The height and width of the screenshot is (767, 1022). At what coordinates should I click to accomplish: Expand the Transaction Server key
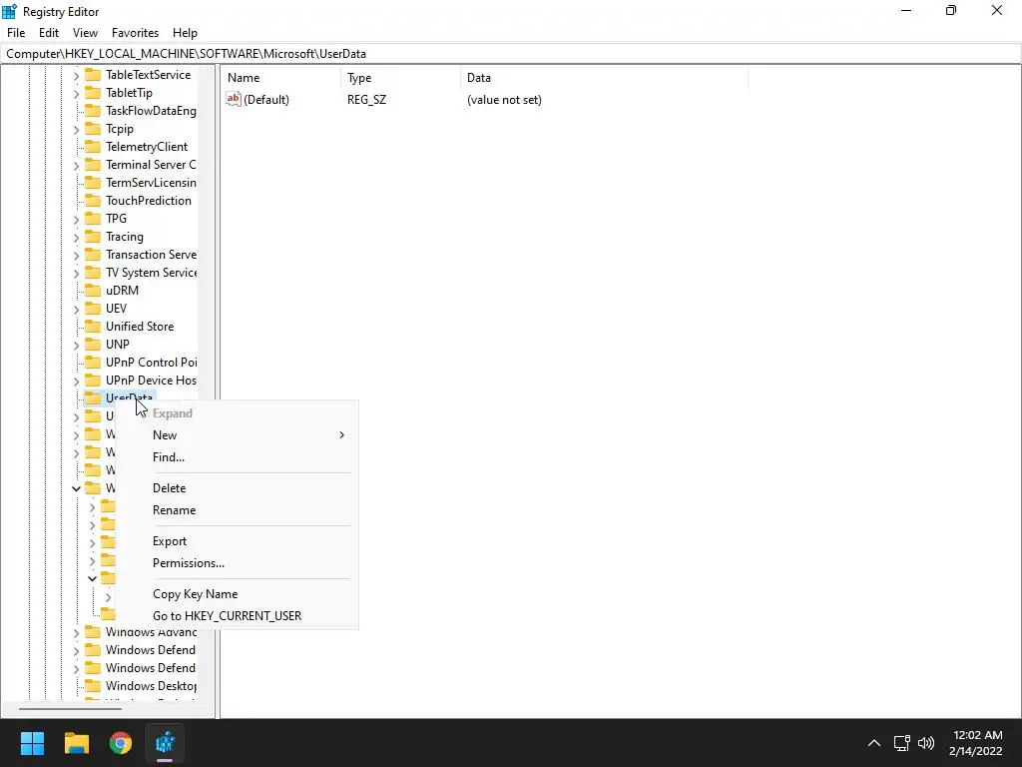76,255
